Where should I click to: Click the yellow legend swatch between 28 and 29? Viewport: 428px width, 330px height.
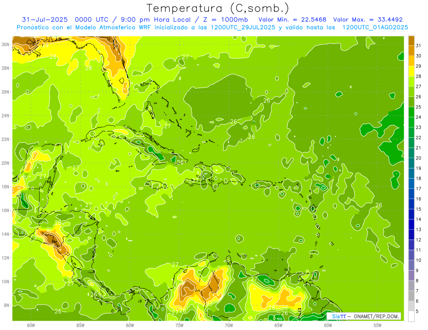411,71
